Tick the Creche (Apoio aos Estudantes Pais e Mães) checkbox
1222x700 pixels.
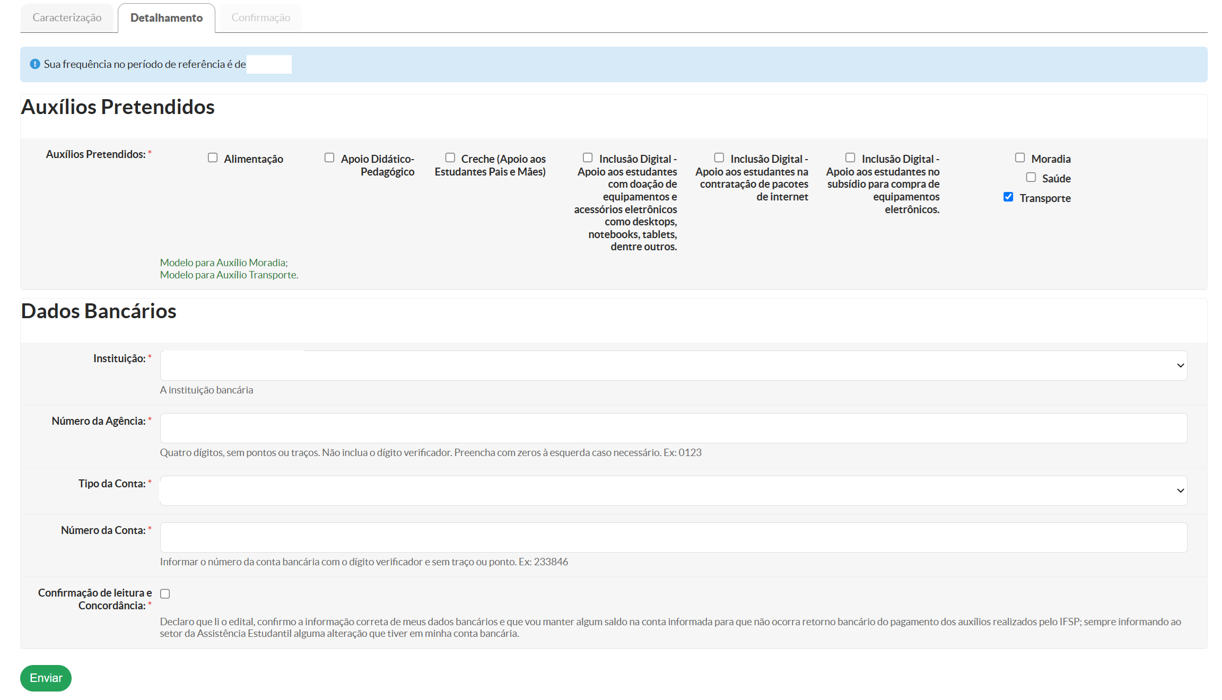click(450, 157)
